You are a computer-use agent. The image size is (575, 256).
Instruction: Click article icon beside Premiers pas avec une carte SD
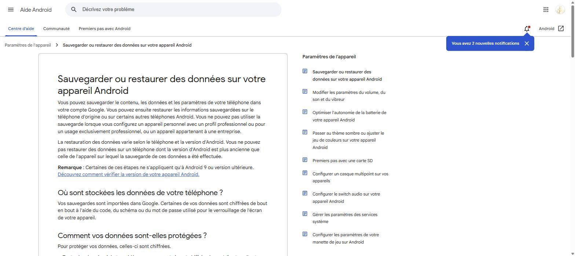click(305, 160)
